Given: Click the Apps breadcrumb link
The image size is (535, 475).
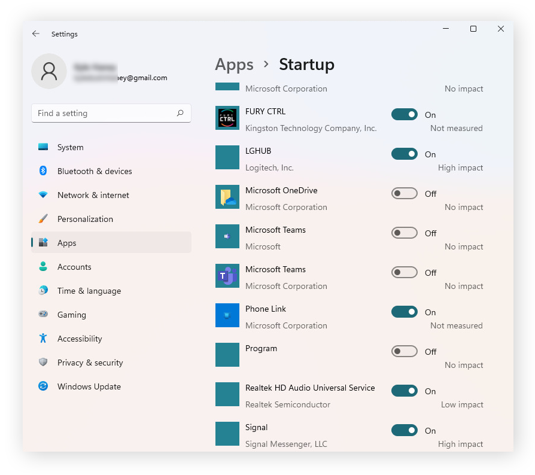Looking at the screenshot, I should [x=234, y=65].
